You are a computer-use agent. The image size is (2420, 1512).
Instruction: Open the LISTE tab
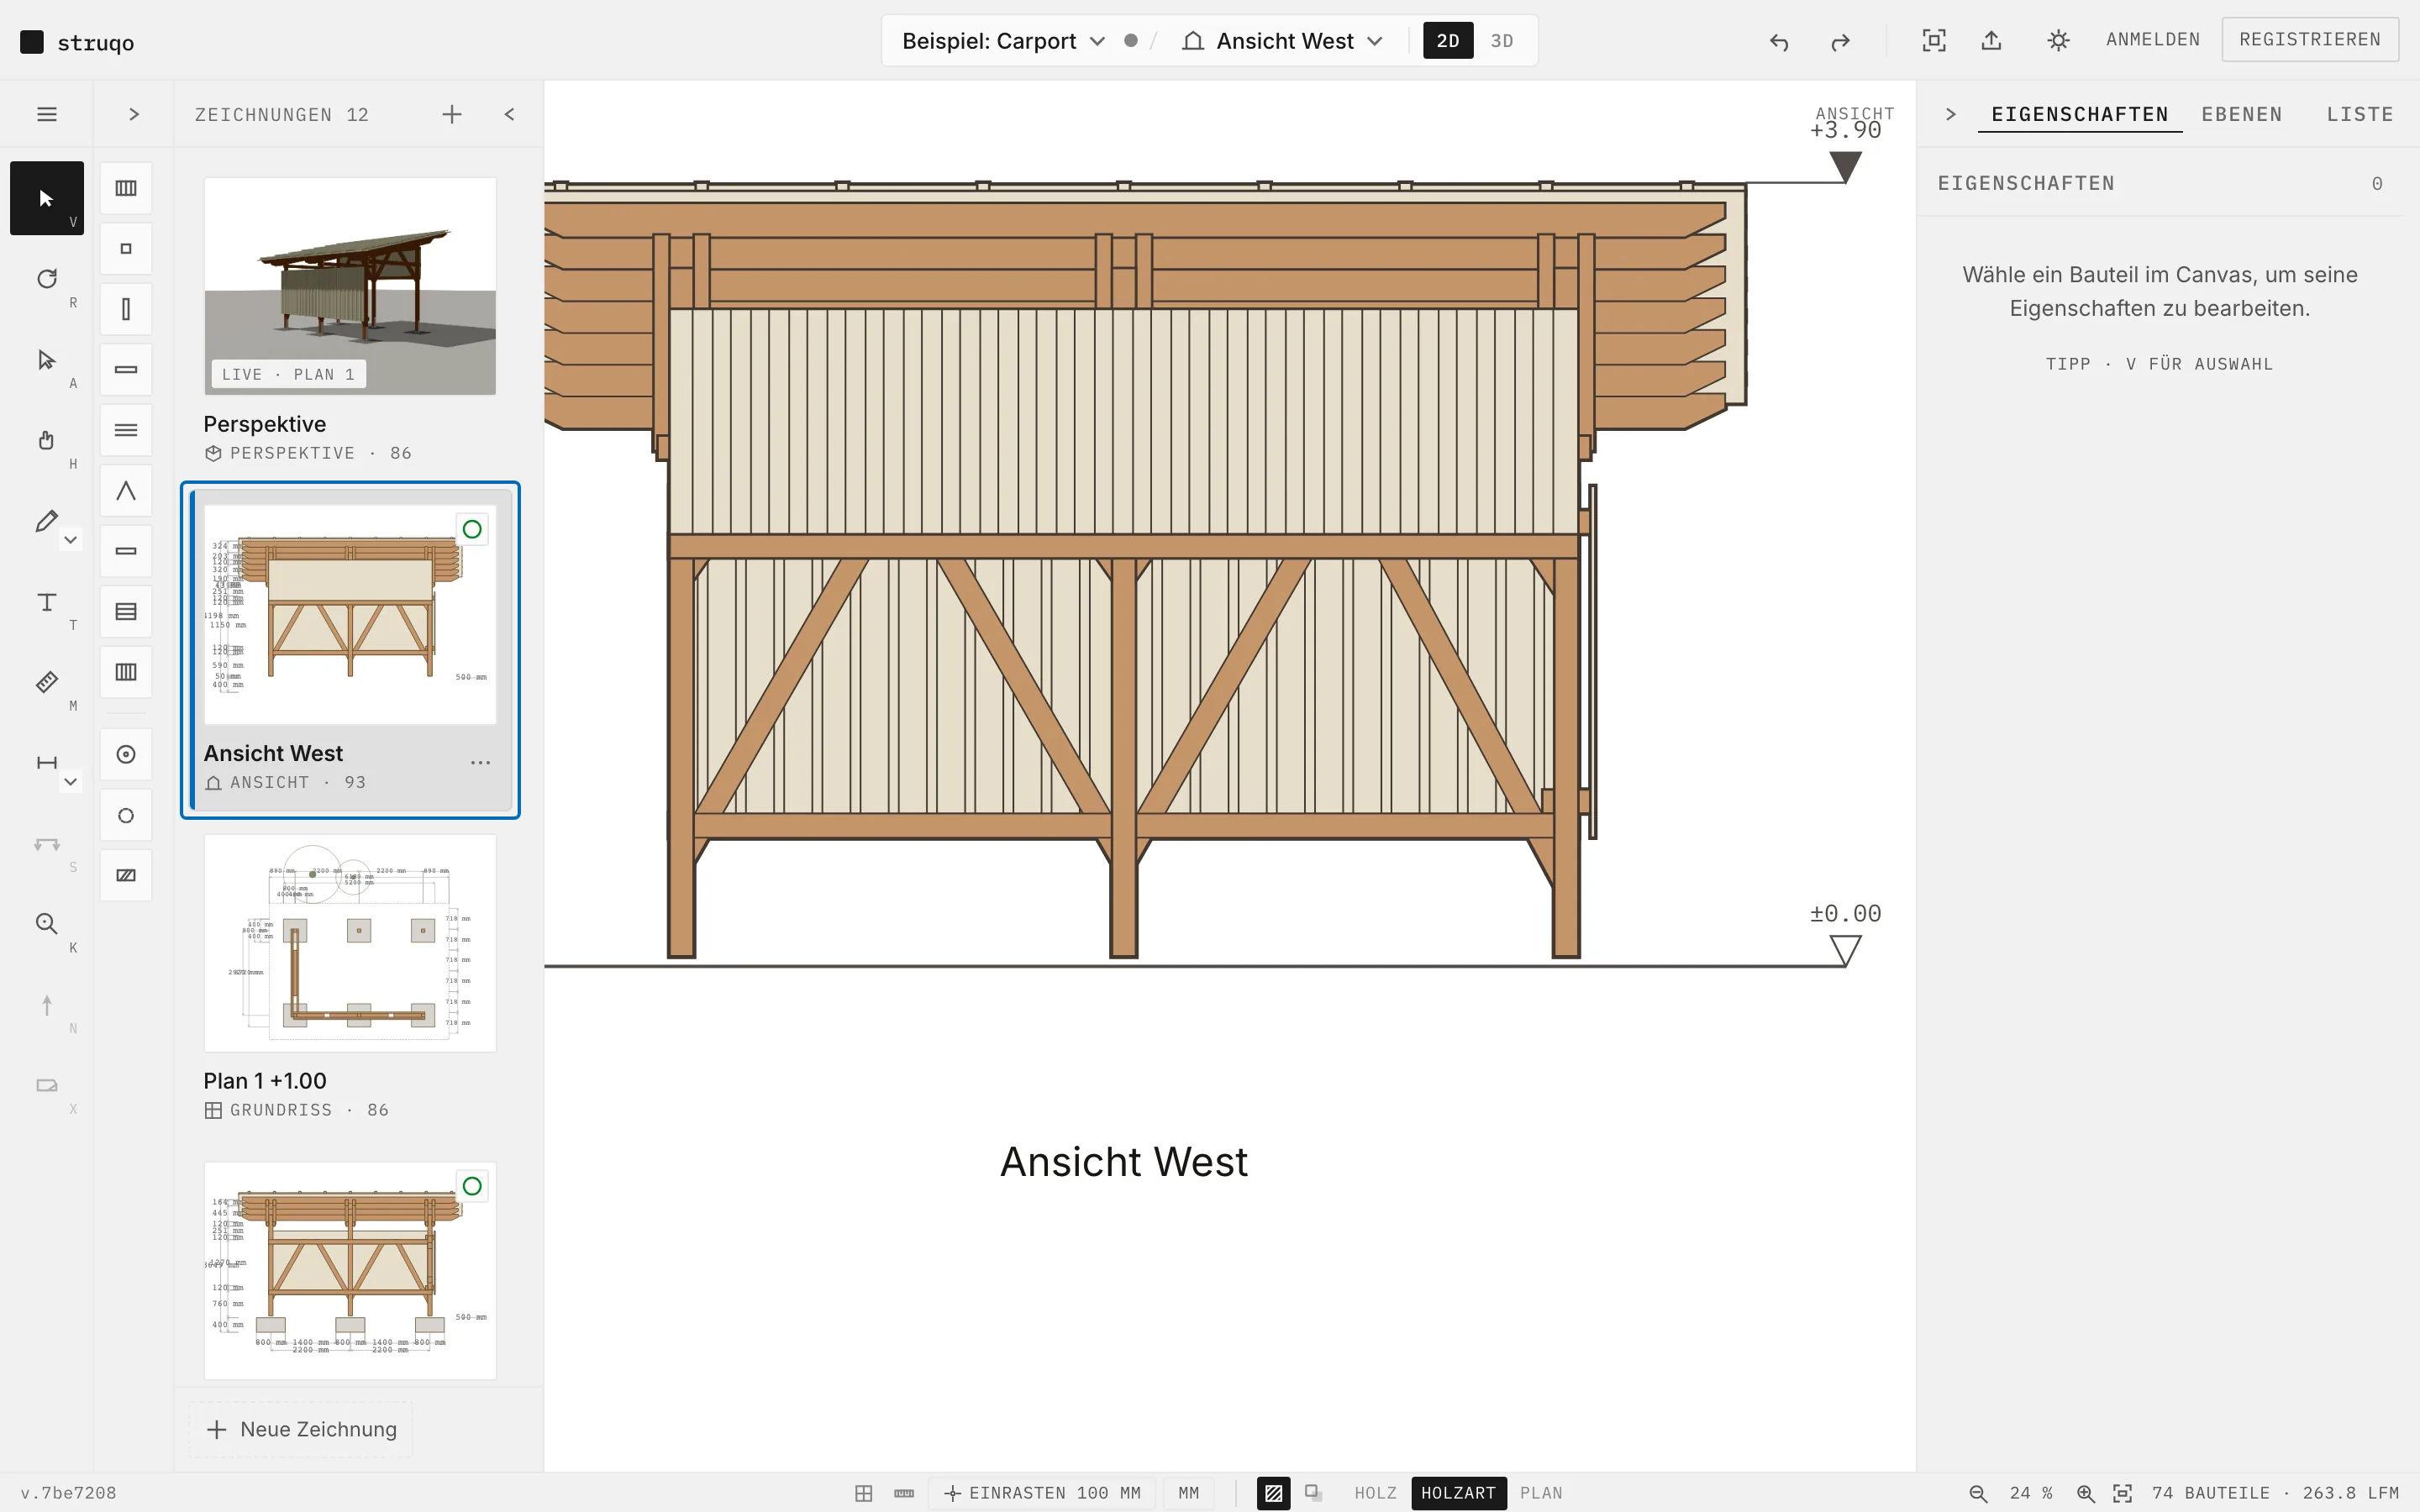tap(2360, 114)
